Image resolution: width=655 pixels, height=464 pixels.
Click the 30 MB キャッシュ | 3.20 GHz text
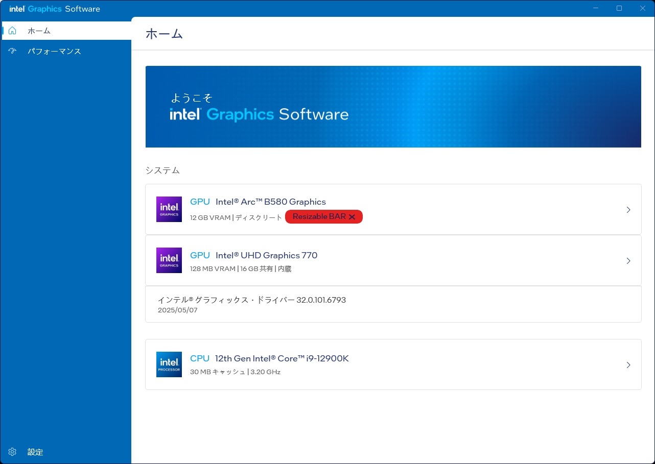click(x=236, y=372)
